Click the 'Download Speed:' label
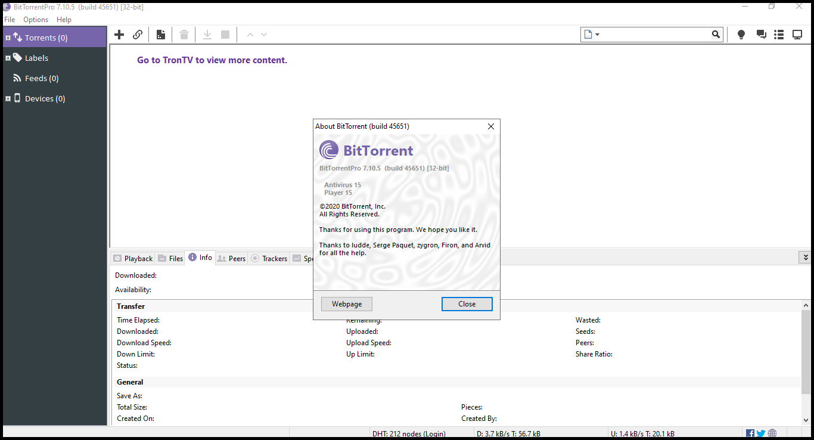This screenshot has width=814, height=440. coord(144,343)
